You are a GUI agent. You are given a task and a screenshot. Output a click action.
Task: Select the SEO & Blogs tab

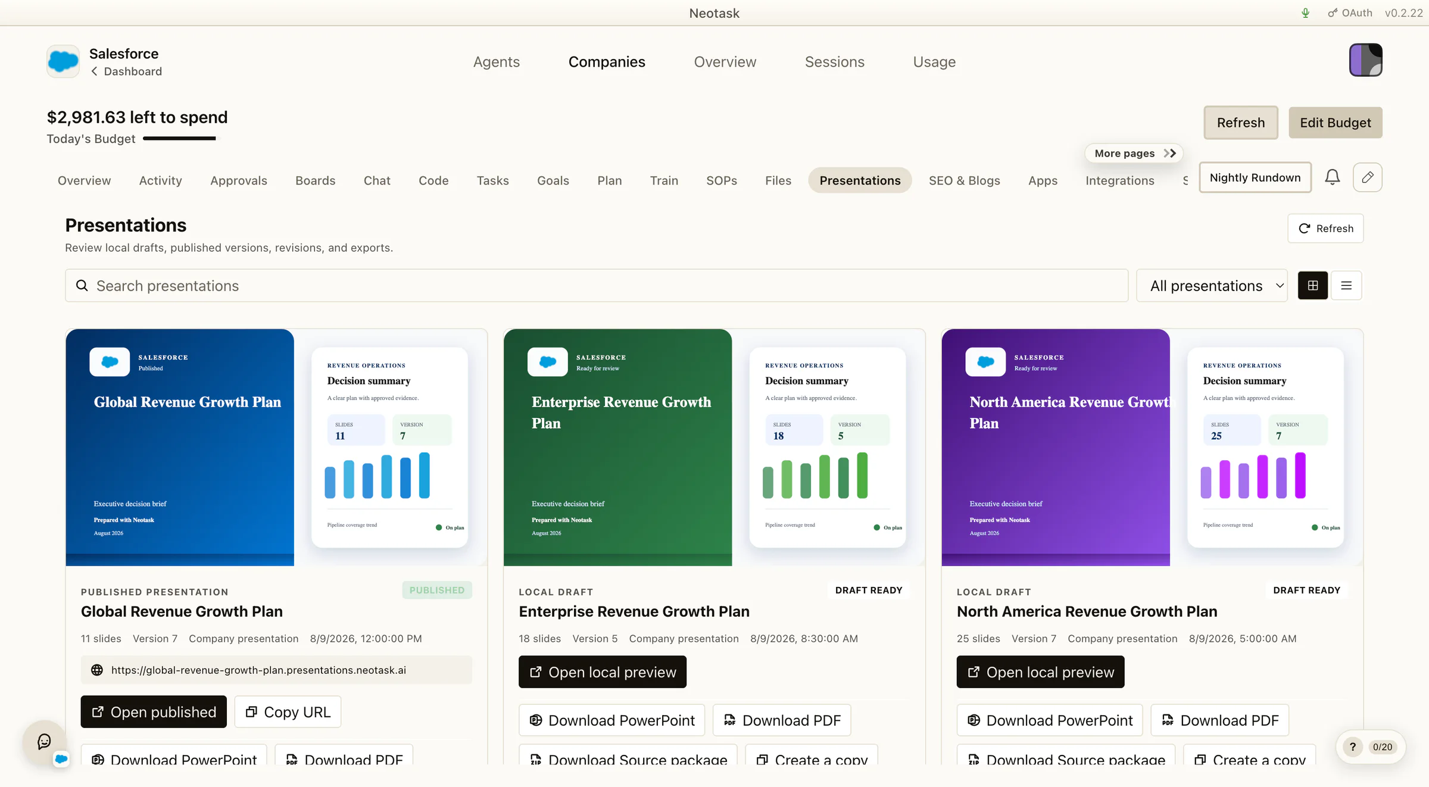tap(964, 180)
